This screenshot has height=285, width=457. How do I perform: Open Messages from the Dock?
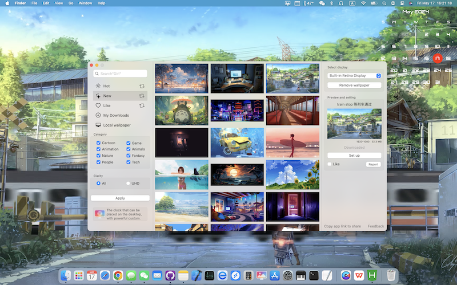click(131, 275)
